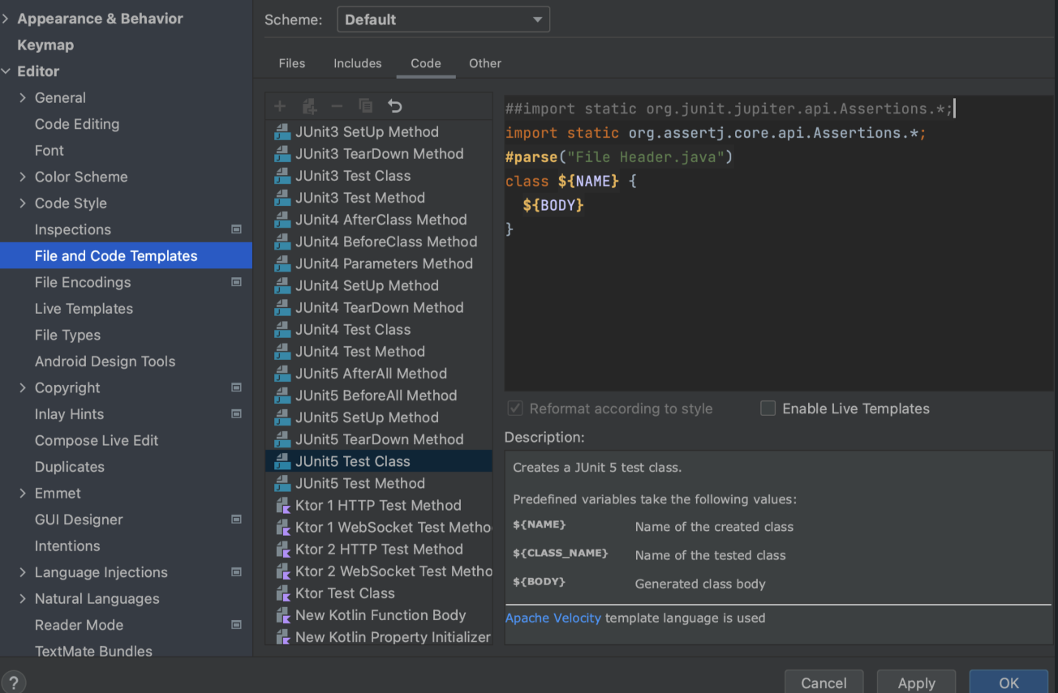The height and width of the screenshot is (693, 1058).
Task: Select JUnit5 Test Class template
Action: (379, 461)
